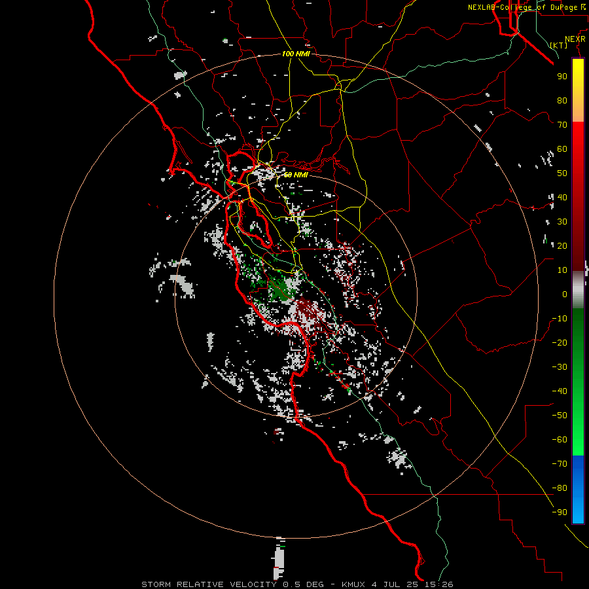The height and width of the screenshot is (589, 589).
Task: Click the [KT] units label
Action: pyautogui.click(x=559, y=45)
